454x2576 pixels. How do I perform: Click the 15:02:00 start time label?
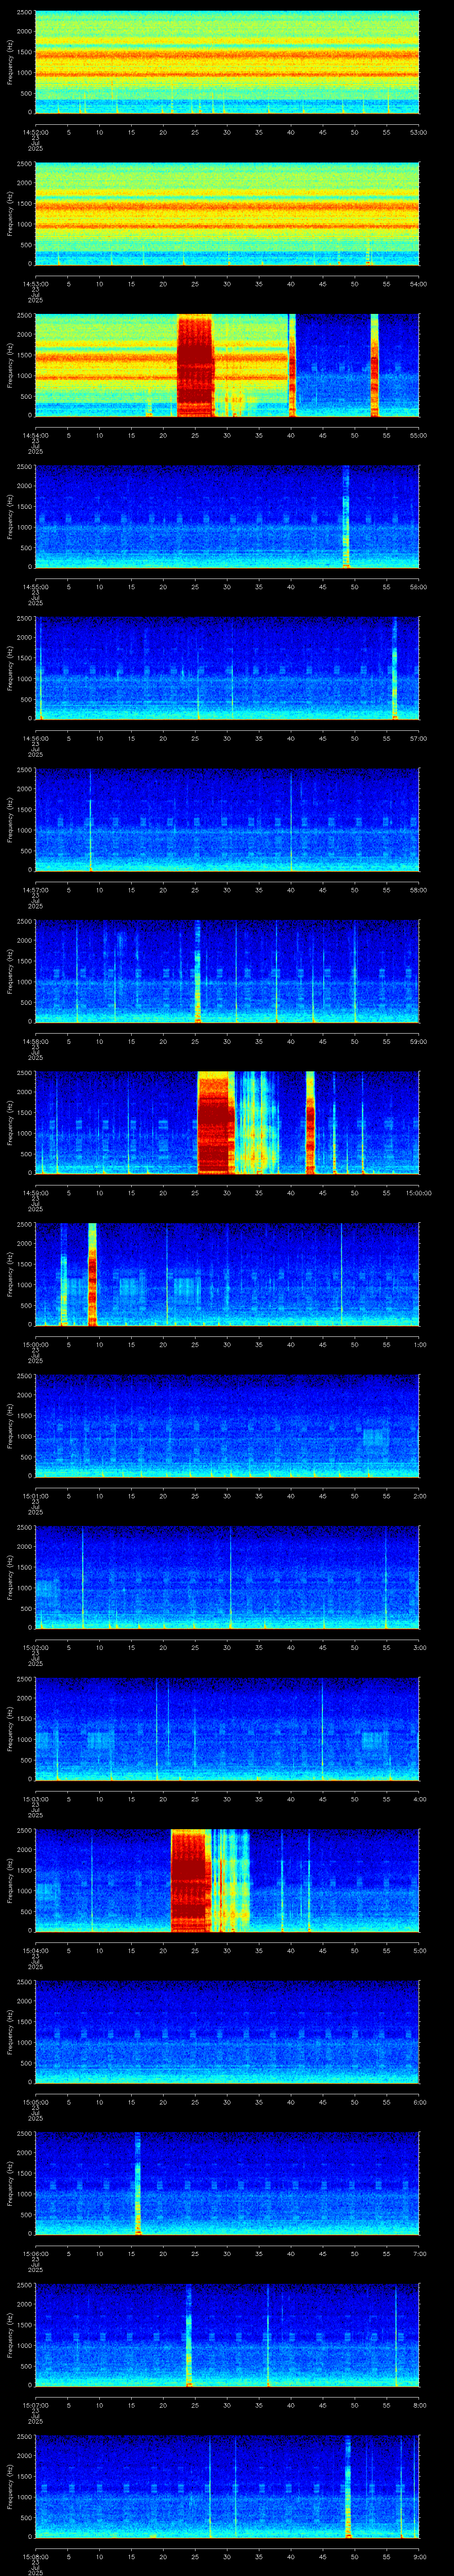point(35,1647)
